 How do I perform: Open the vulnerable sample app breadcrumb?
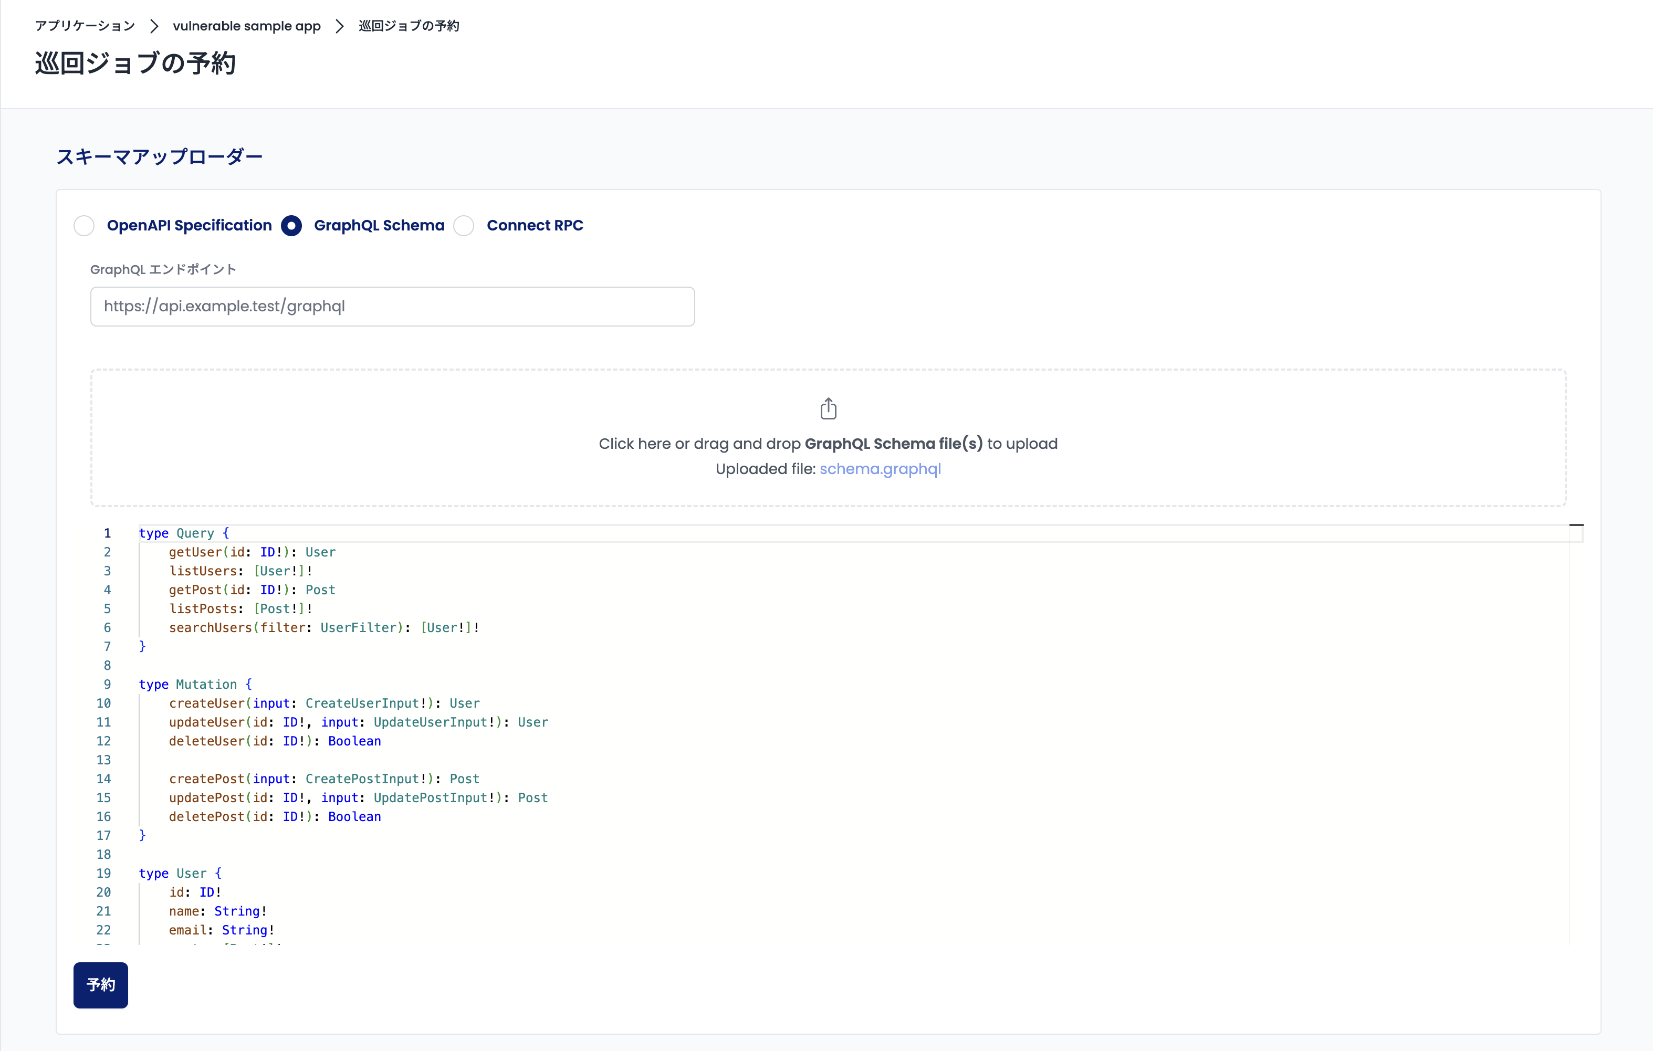click(246, 26)
